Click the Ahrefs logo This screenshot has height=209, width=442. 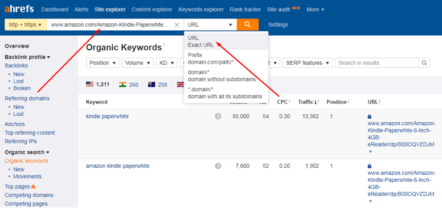click(19, 9)
